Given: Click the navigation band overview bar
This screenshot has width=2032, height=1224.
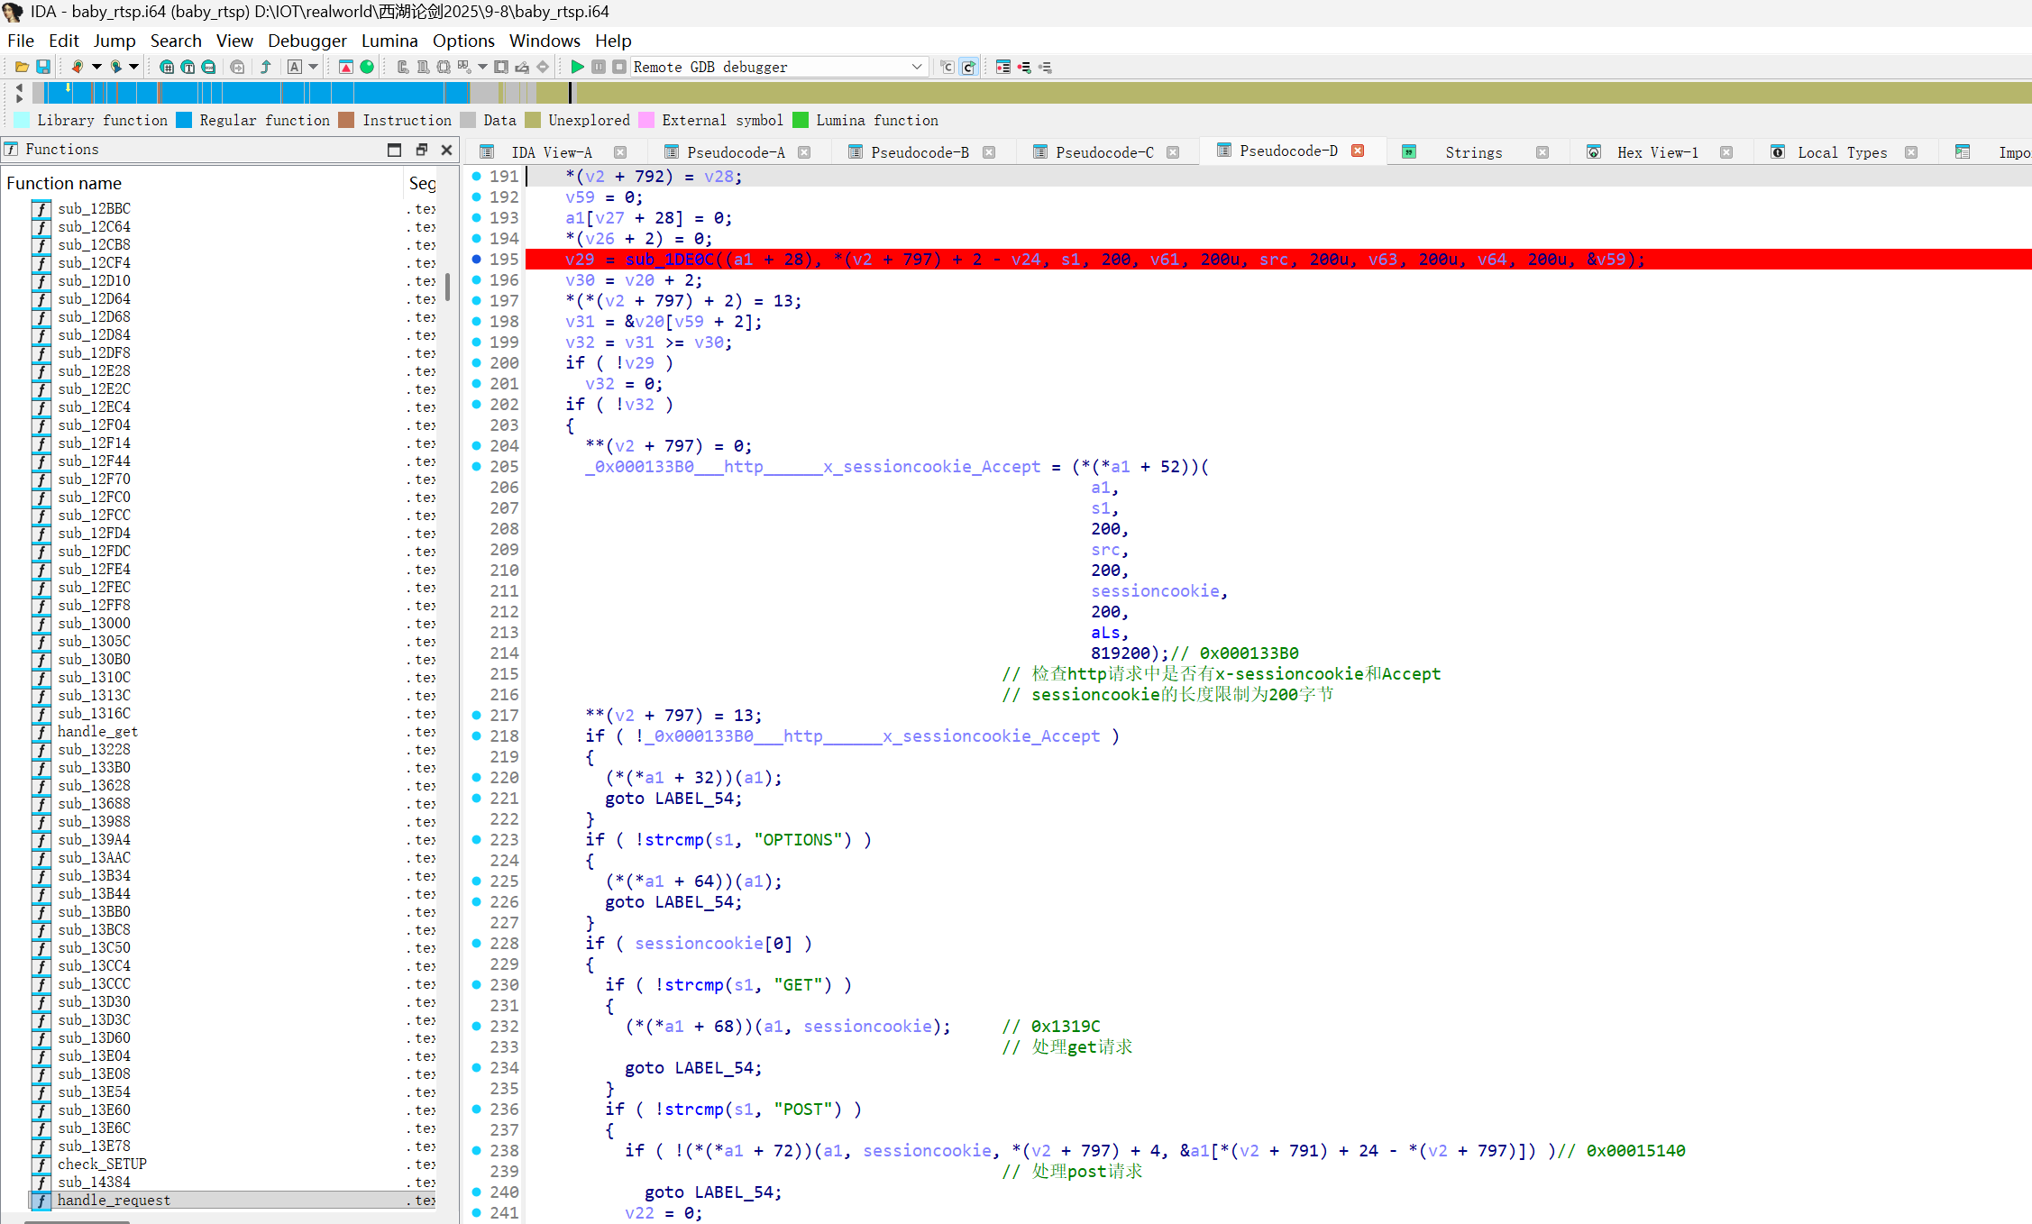Looking at the screenshot, I should pyautogui.click(x=1082, y=92).
